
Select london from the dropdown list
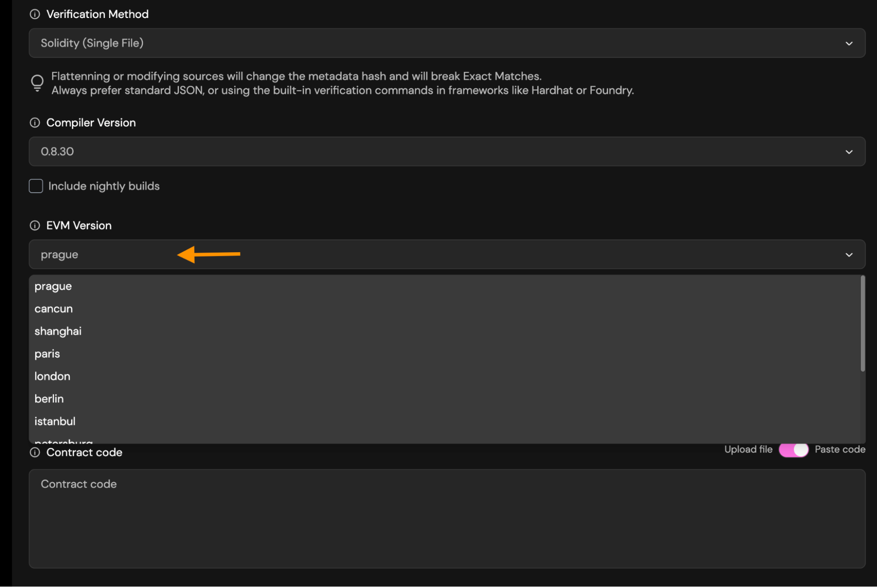52,376
